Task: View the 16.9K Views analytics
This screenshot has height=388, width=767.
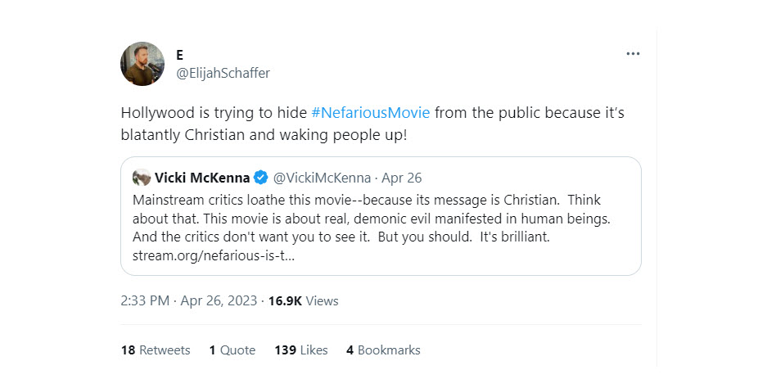Action: (x=302, y=300)
